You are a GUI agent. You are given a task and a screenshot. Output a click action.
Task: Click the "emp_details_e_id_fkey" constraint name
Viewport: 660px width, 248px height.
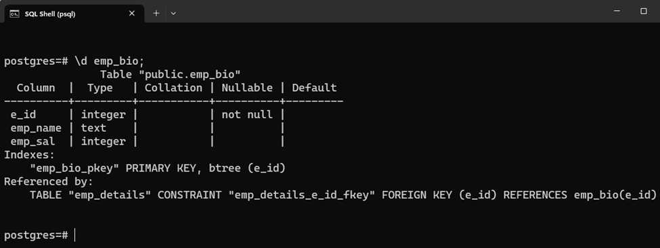(x=305, y=195)
